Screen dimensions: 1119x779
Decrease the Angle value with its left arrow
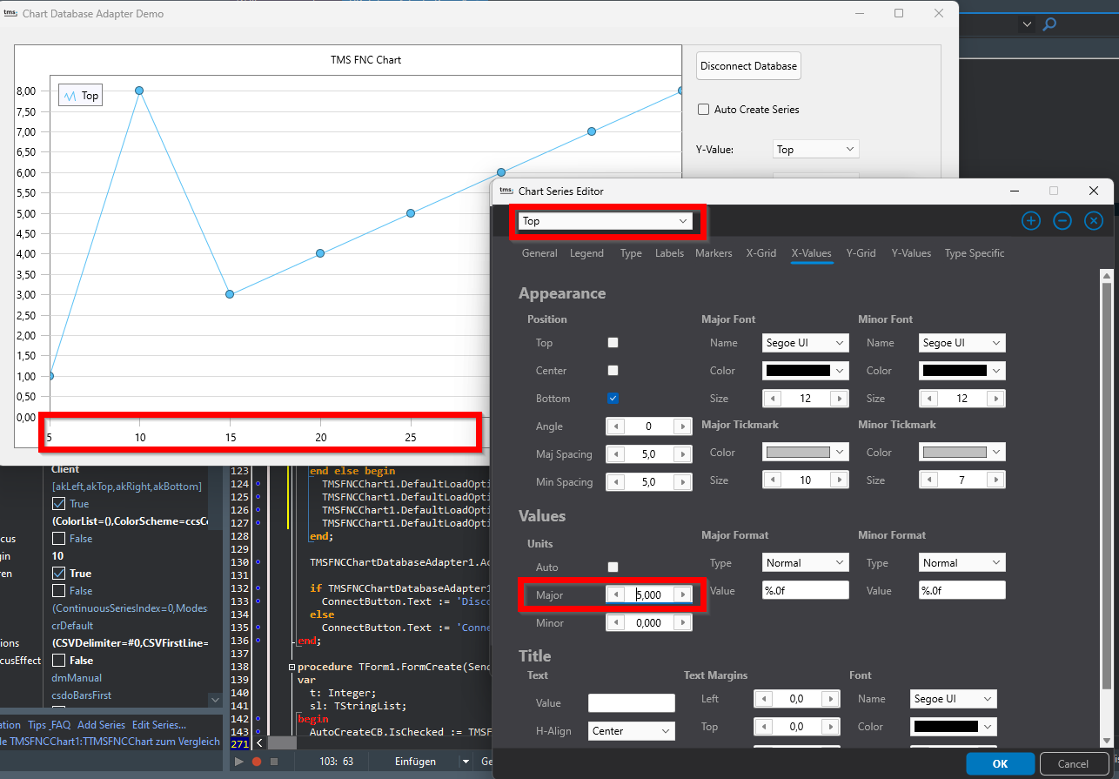[616, 426]
